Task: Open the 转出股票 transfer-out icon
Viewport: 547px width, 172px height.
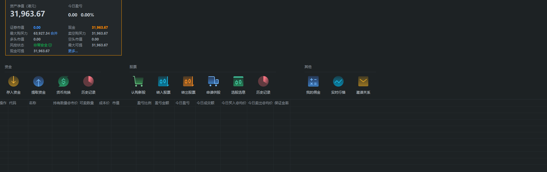Action: point(188,82)
